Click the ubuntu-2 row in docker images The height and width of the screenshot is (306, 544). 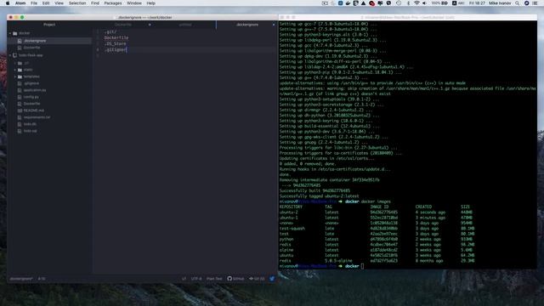pyautogui.click(x=376, y=212)
